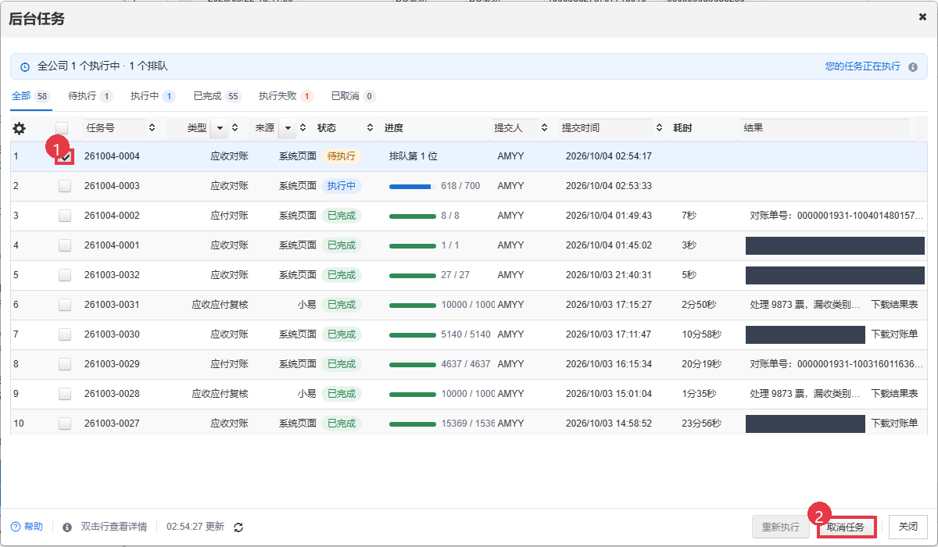Viewport: 938px width, 547px height.
Task: Click the 小易 source in row 261003-0028
Action: coord(306,394)
